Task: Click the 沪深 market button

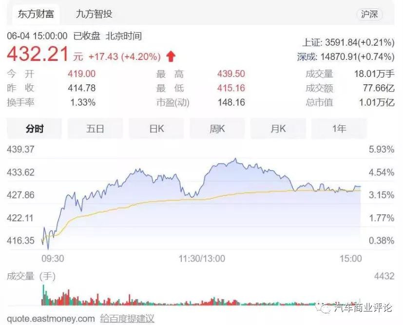Action: coord(369,14)
